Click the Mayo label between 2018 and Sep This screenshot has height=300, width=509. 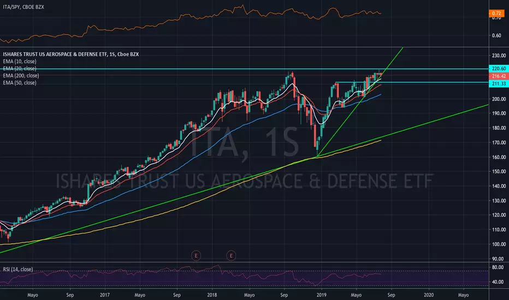[x=249, y=295]
